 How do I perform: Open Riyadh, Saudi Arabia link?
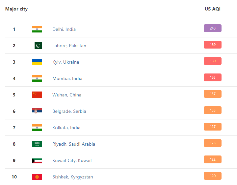(73, 144)
